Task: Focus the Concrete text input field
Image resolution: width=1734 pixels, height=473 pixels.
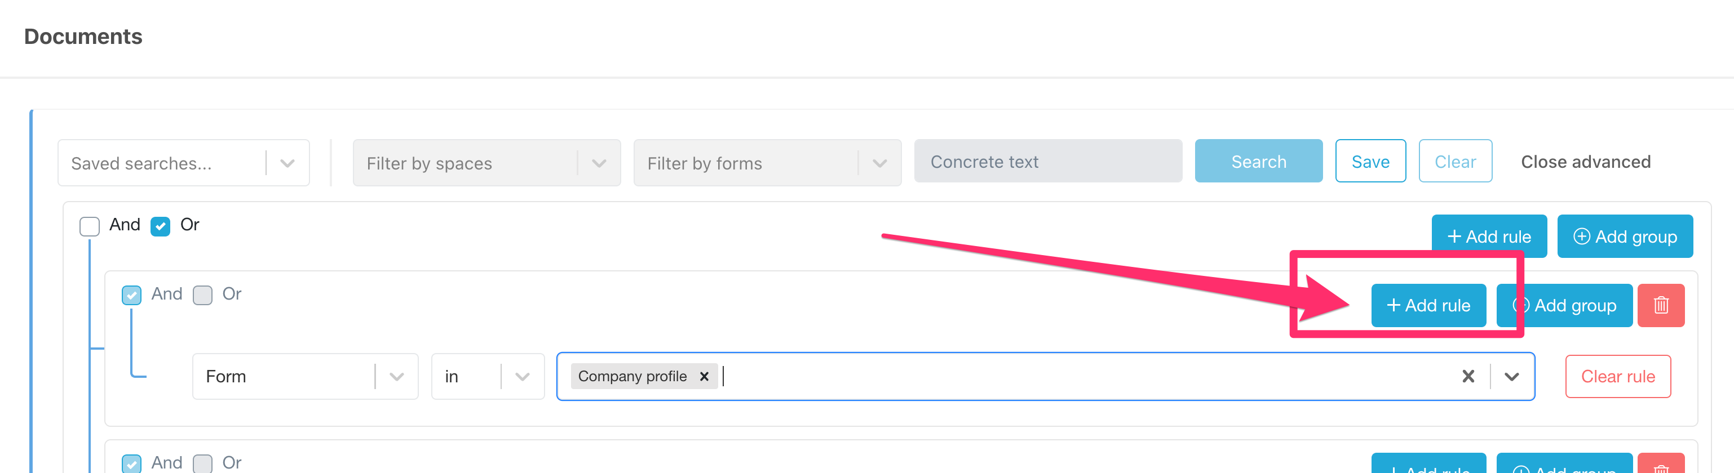Action: [x=1047, y=162]
